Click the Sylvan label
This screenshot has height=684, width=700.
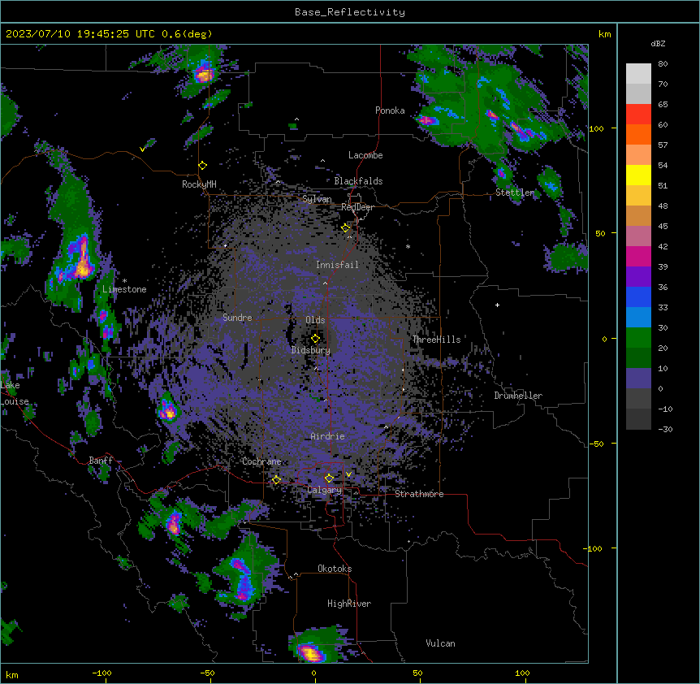click(317, 199)
